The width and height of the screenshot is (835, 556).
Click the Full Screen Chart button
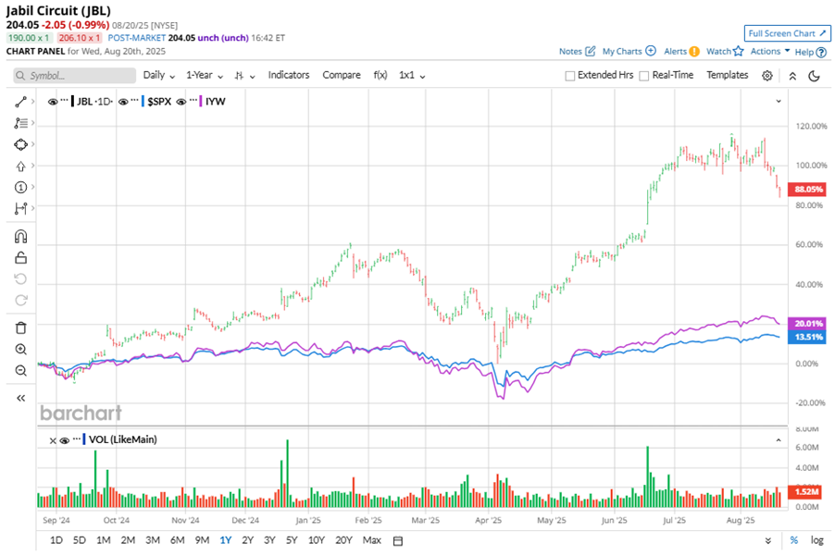787,33
